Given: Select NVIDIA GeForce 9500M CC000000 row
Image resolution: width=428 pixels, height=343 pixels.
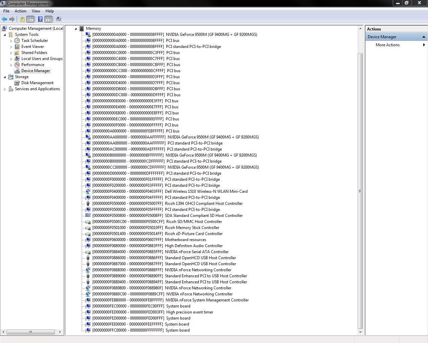Looking at the screenshot, I should [175, 167].
